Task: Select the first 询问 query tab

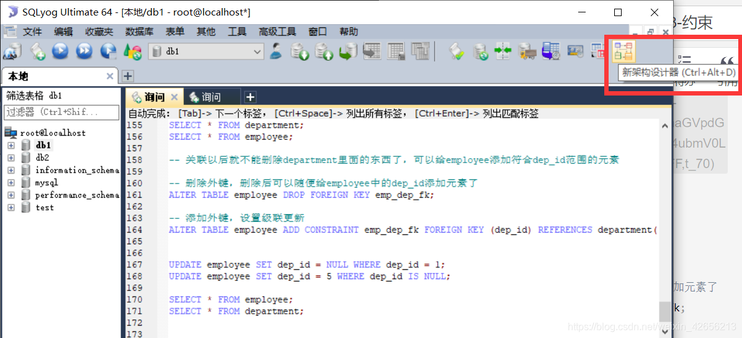Action: coord(154,97)
